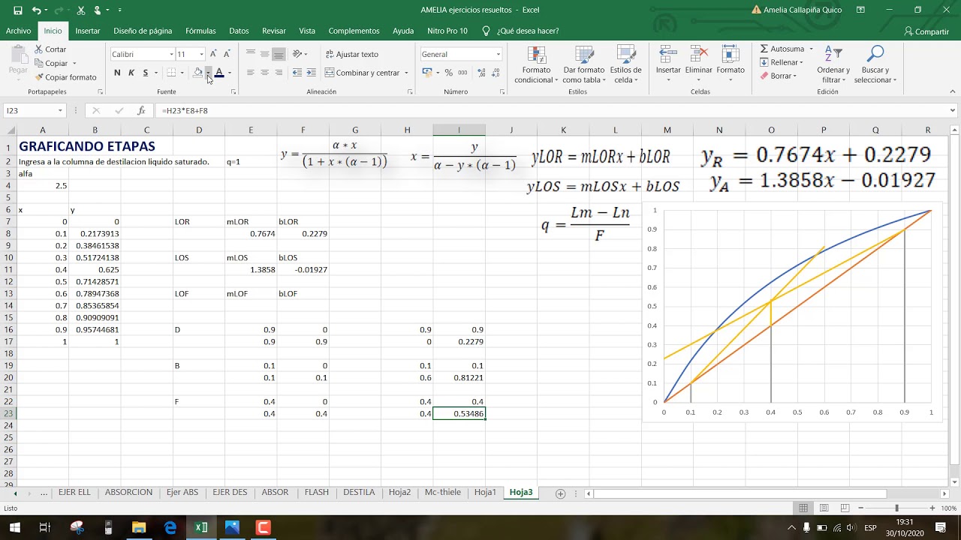Viewport: 961px width, 540px height.
Task: Click the accounting number format icon
Action: pos(426,73)
